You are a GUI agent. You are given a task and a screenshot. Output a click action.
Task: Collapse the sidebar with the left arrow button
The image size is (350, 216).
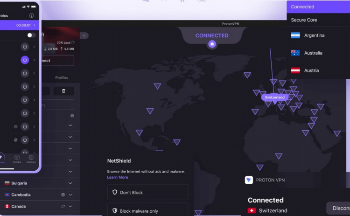point(84,35)
